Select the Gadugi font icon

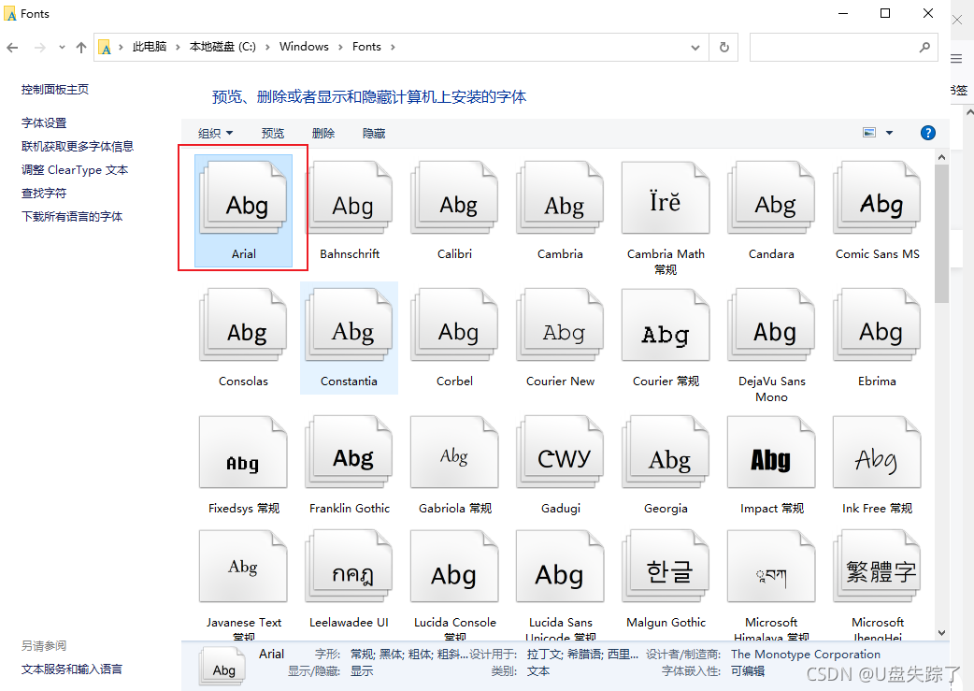pos(560,453)
